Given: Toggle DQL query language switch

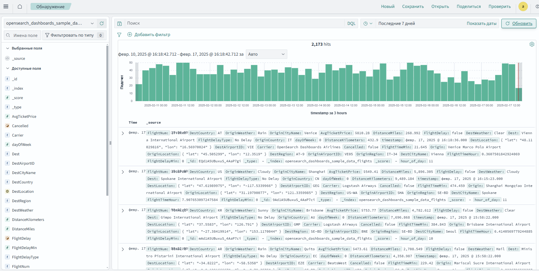Looking at the screenshot, I should (351, 23).
